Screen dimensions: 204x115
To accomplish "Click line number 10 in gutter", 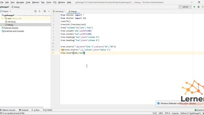I will [53, 43].
